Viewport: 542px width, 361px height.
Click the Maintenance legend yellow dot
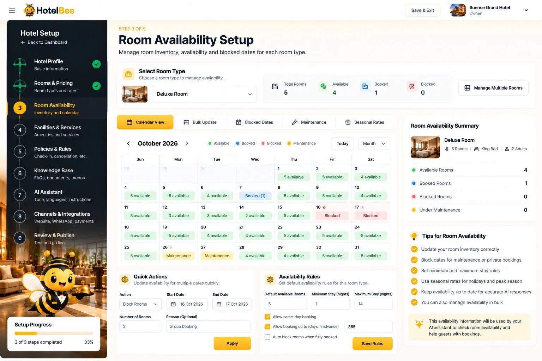pos(289,143)
